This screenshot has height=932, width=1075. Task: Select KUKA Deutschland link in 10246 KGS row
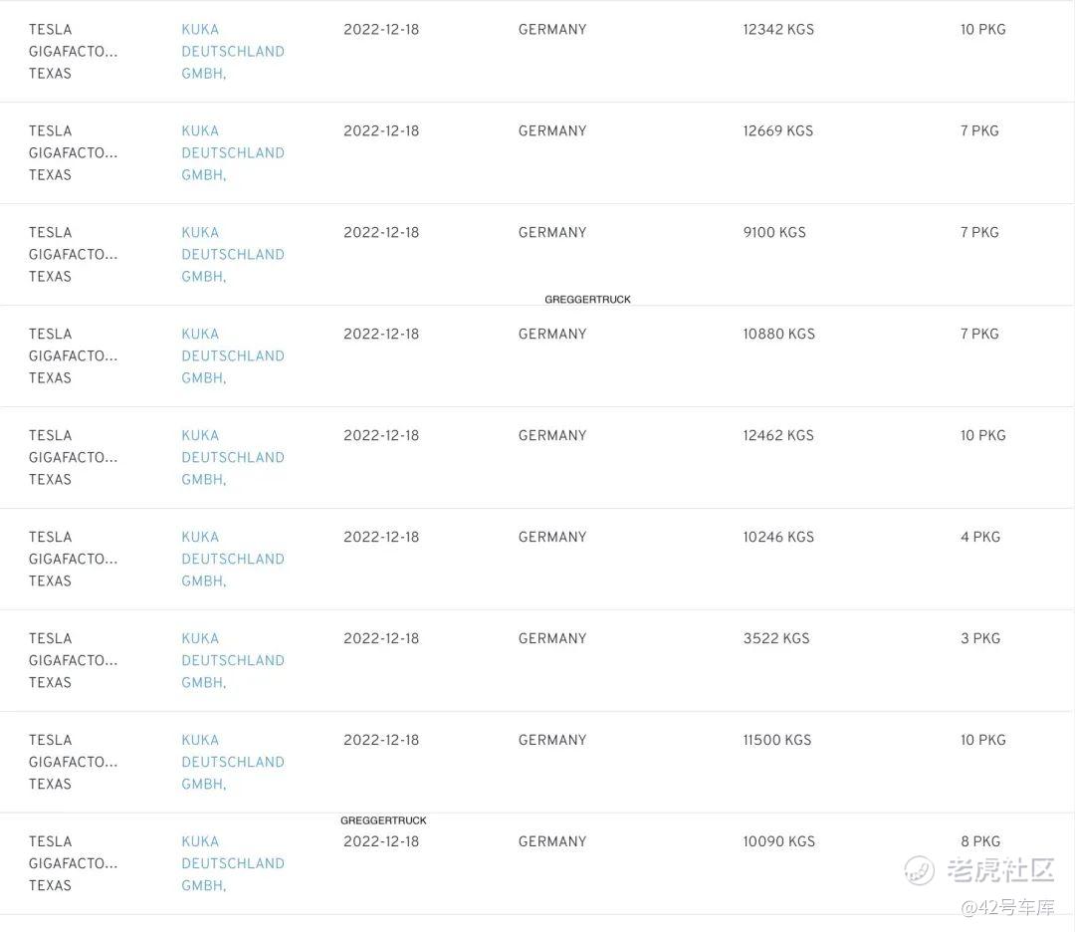click(x=232, y=560)
